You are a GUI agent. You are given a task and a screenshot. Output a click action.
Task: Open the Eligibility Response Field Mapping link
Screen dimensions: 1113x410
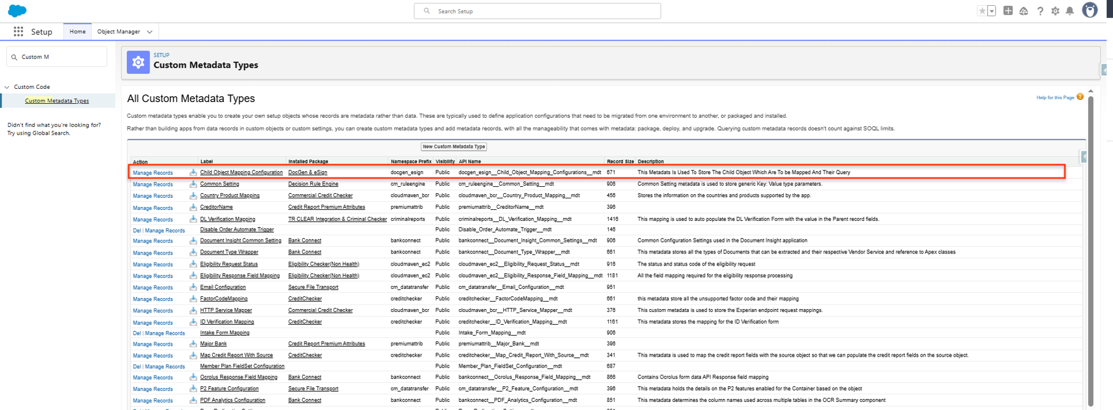tap(240, 275)
